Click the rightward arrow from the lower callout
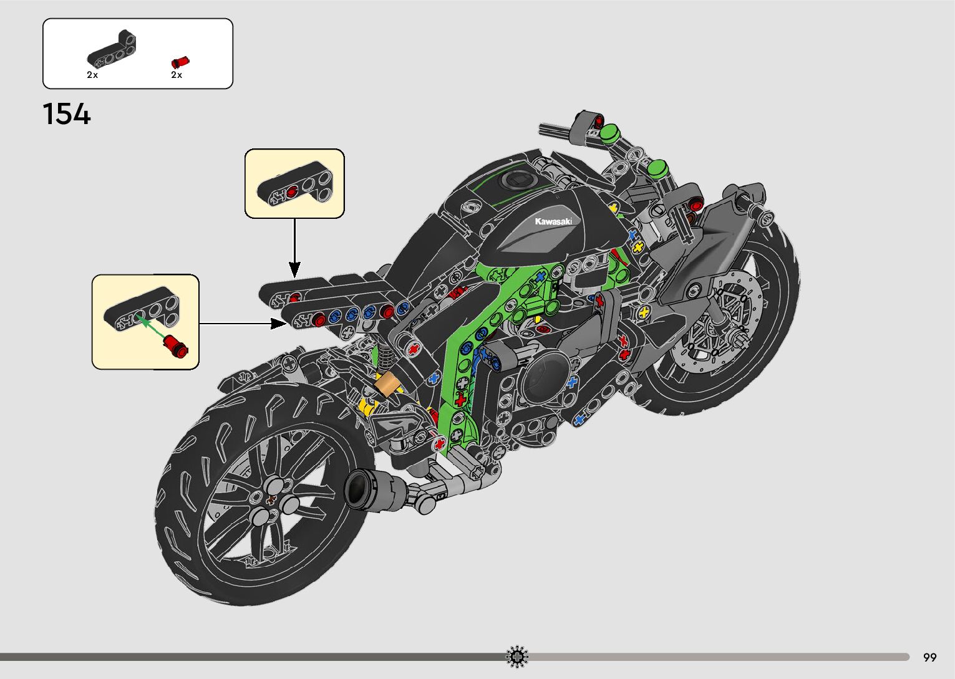This screenshot has height=679, width=955. (242, 323)
